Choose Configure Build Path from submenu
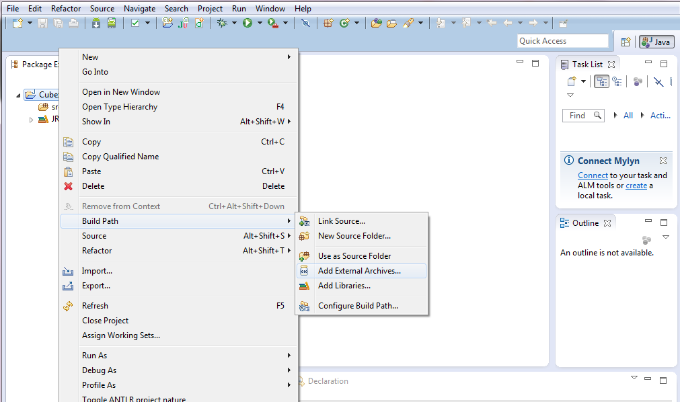Screen dimensions: 680x402 pos(358,306)
